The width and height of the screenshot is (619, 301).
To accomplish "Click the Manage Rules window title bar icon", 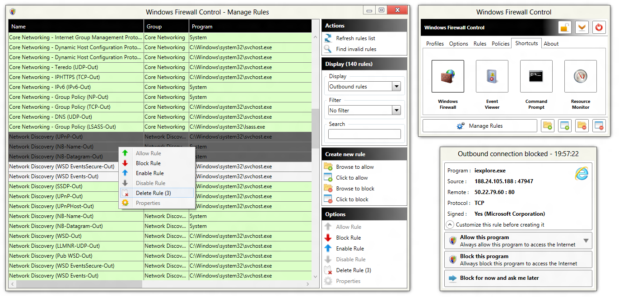I will pos(13,12).
